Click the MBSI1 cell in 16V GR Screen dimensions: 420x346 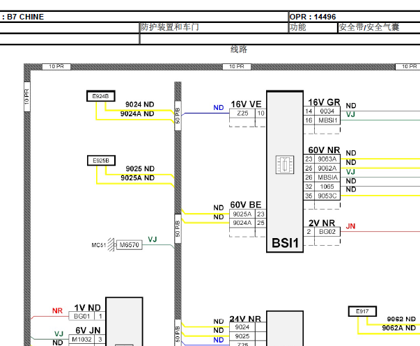327,120
